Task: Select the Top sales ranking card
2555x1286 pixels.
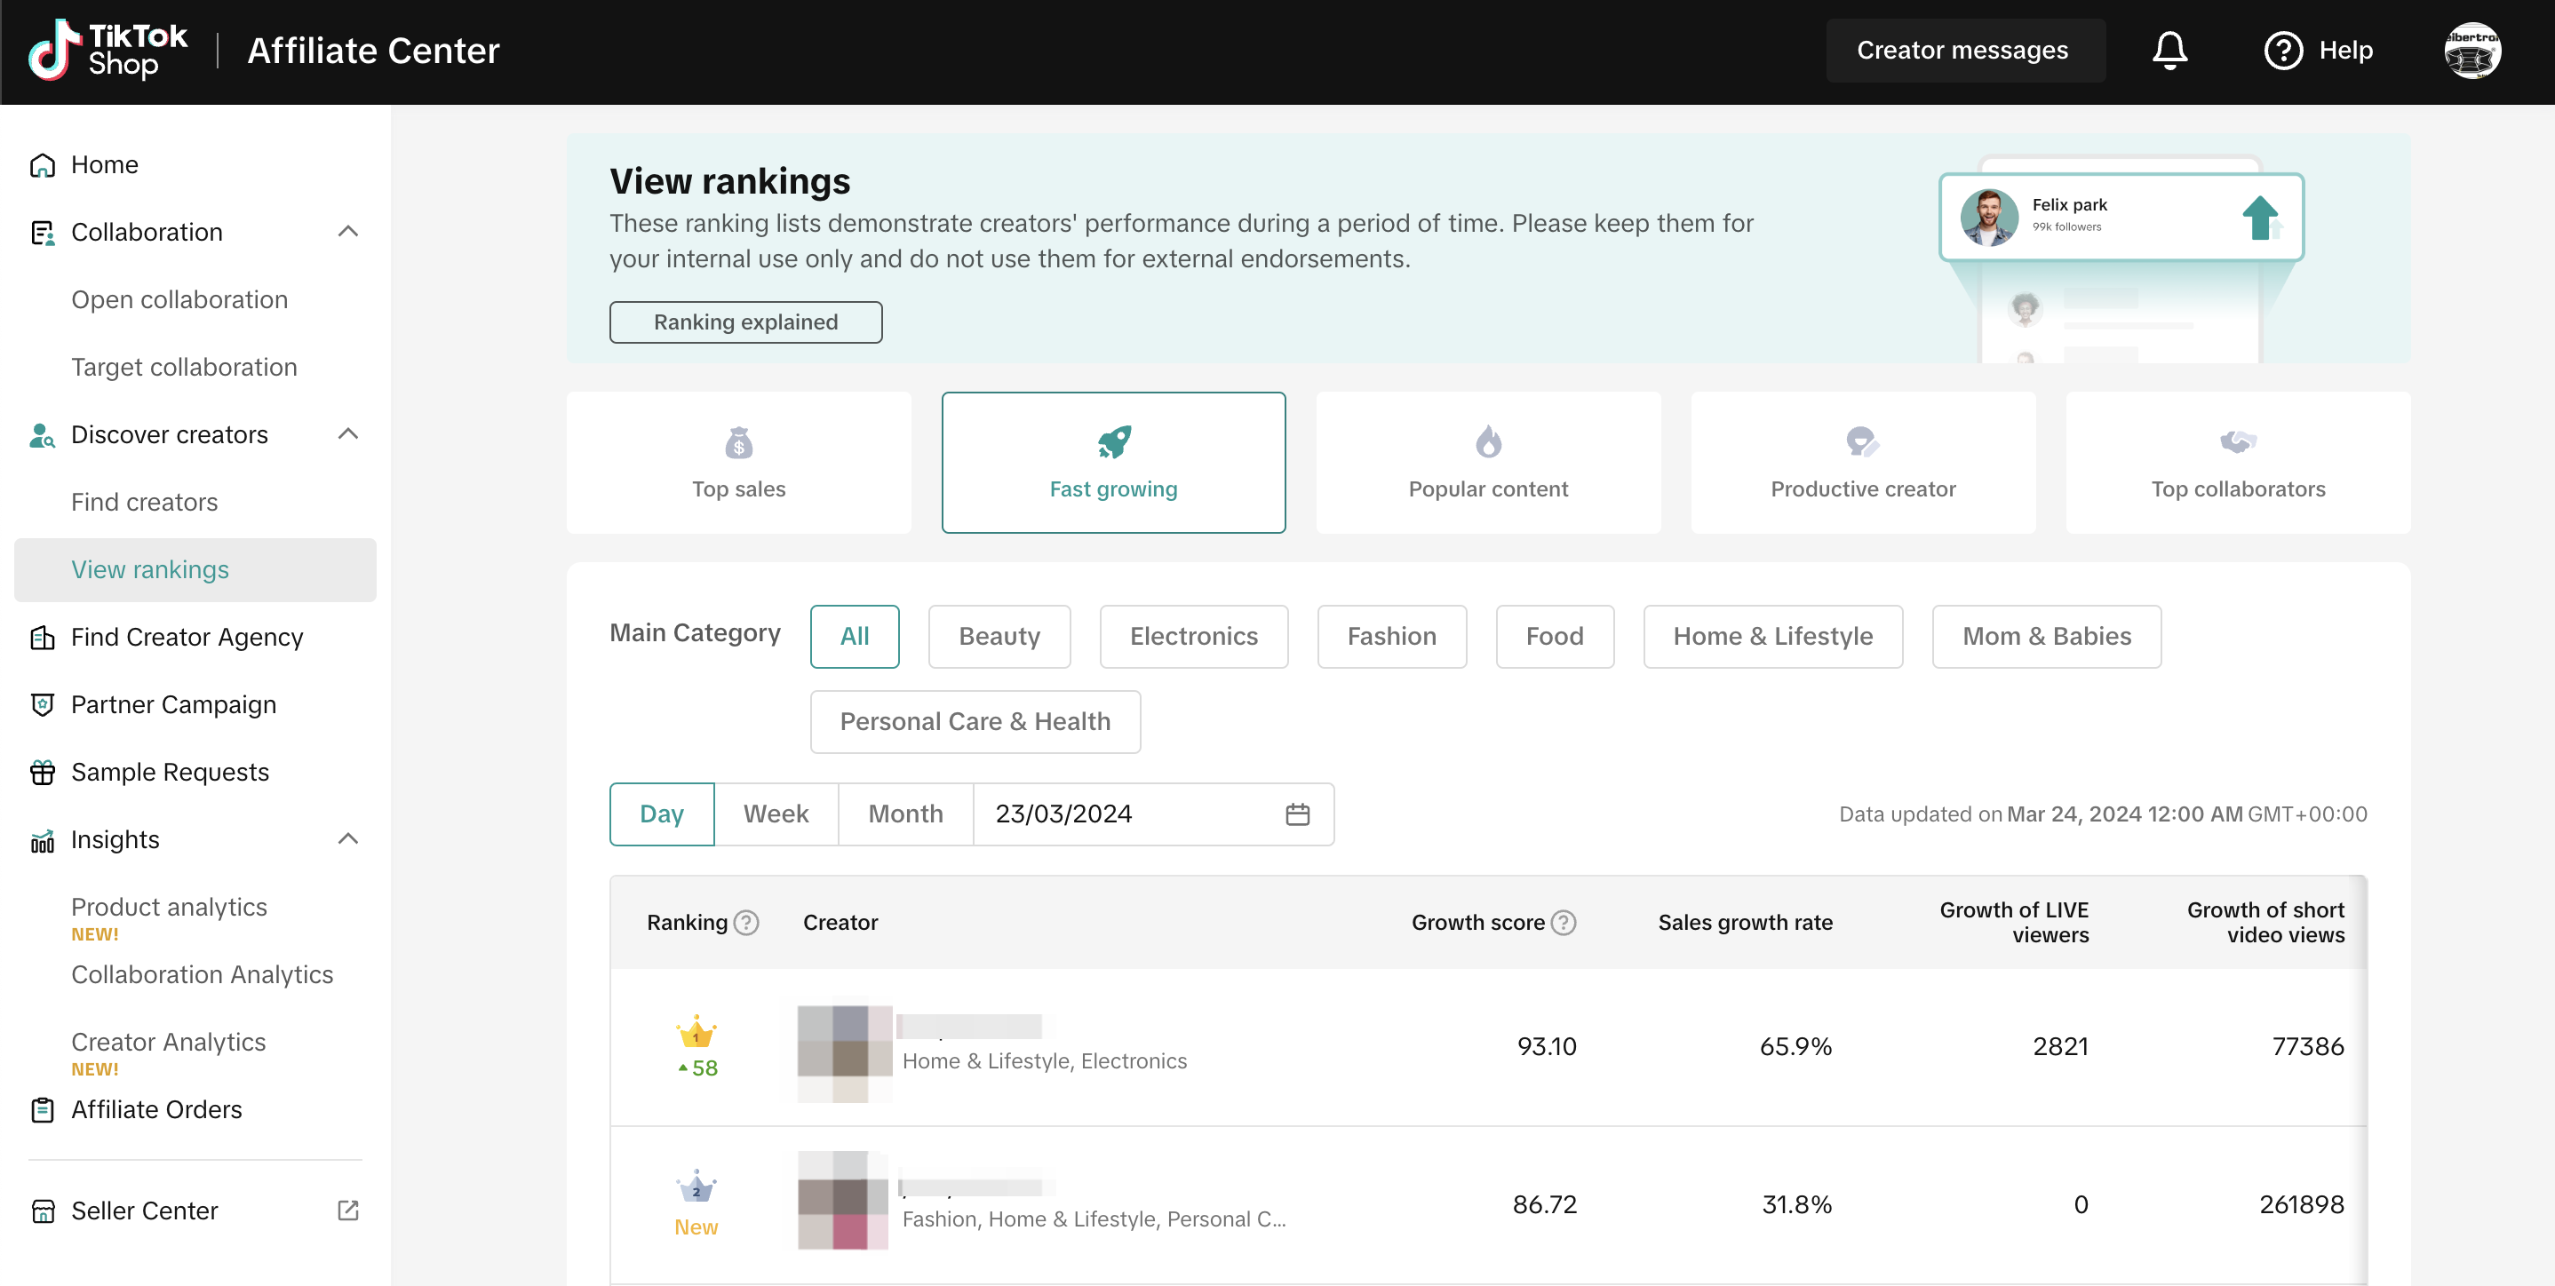Action: [x=738, y=462]
